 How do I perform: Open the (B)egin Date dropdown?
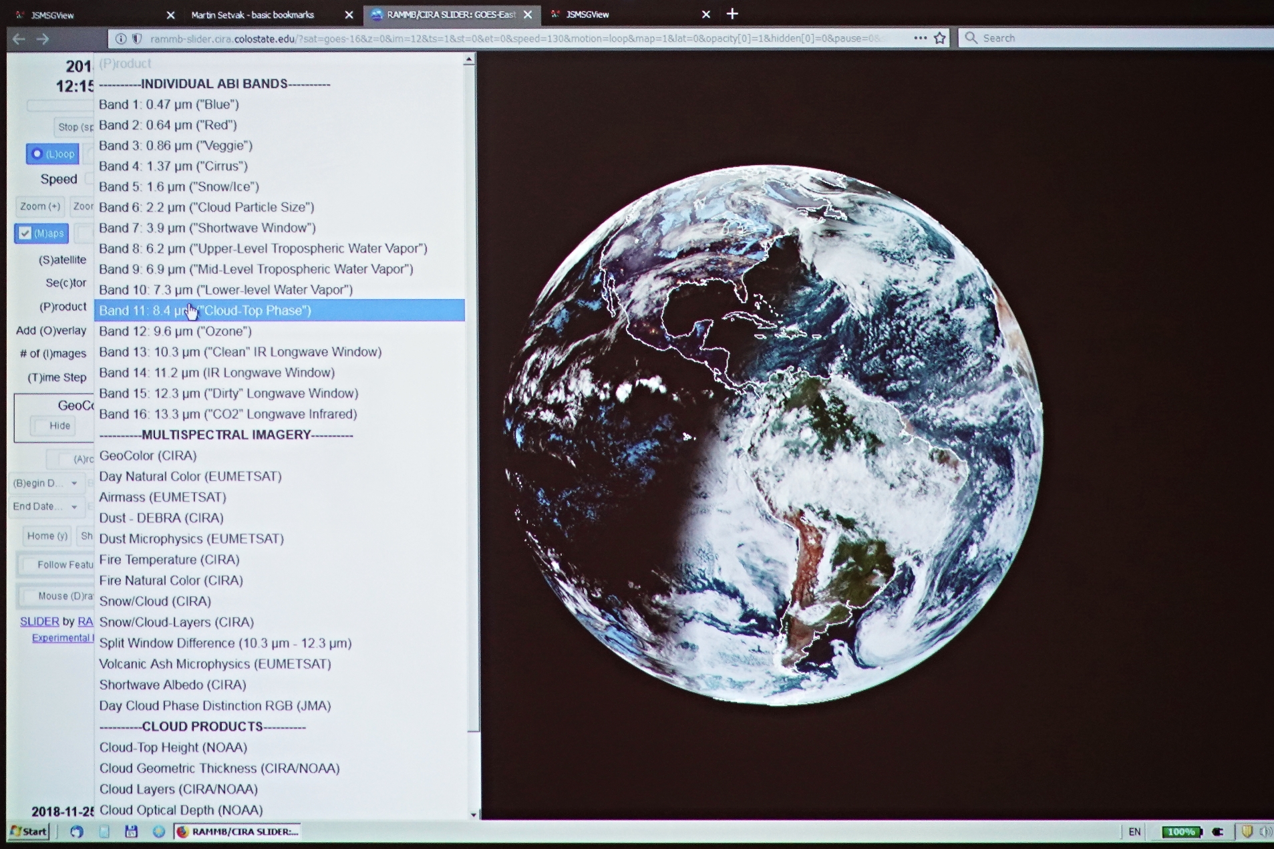pyautogui.click(x=45, y=483)
